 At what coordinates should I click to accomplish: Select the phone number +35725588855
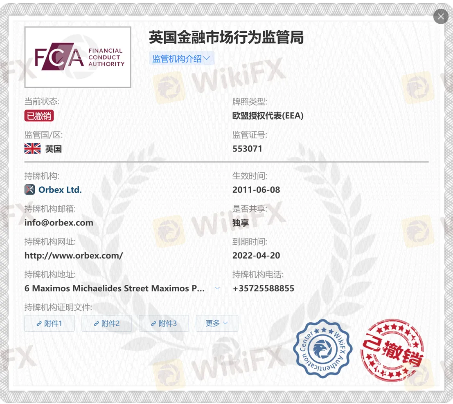click(x=263, y=288)
